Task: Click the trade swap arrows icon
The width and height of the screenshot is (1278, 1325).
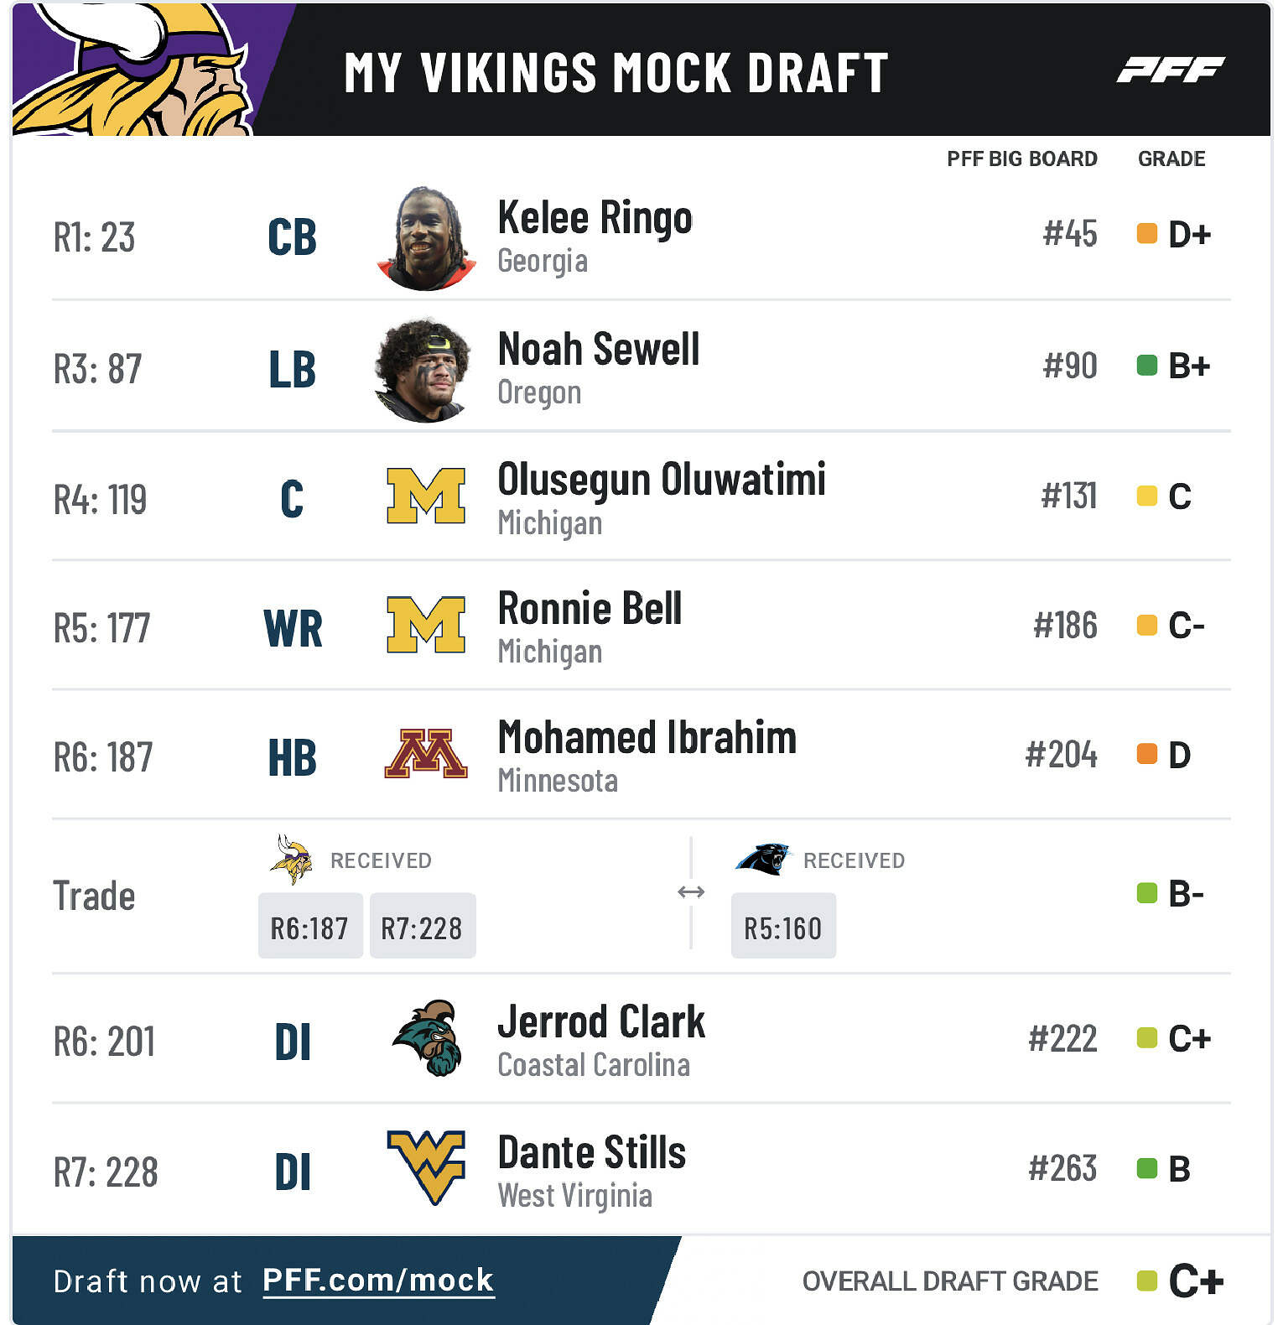Action: 690,892
